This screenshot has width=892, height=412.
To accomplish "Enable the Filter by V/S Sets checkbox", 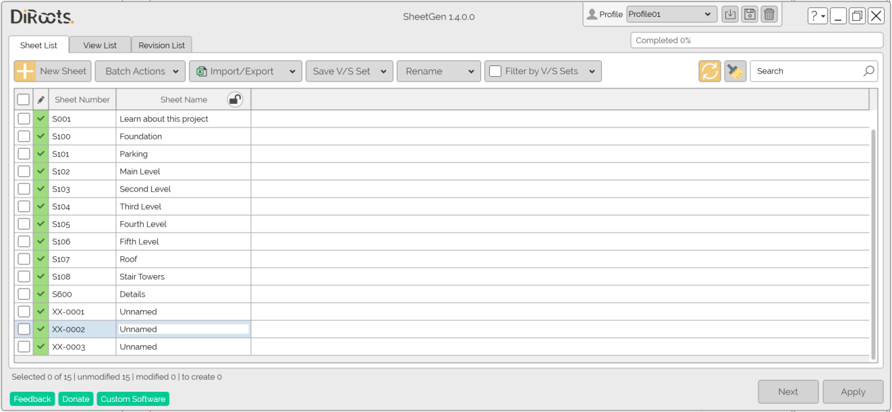I will tap(496, 71).
